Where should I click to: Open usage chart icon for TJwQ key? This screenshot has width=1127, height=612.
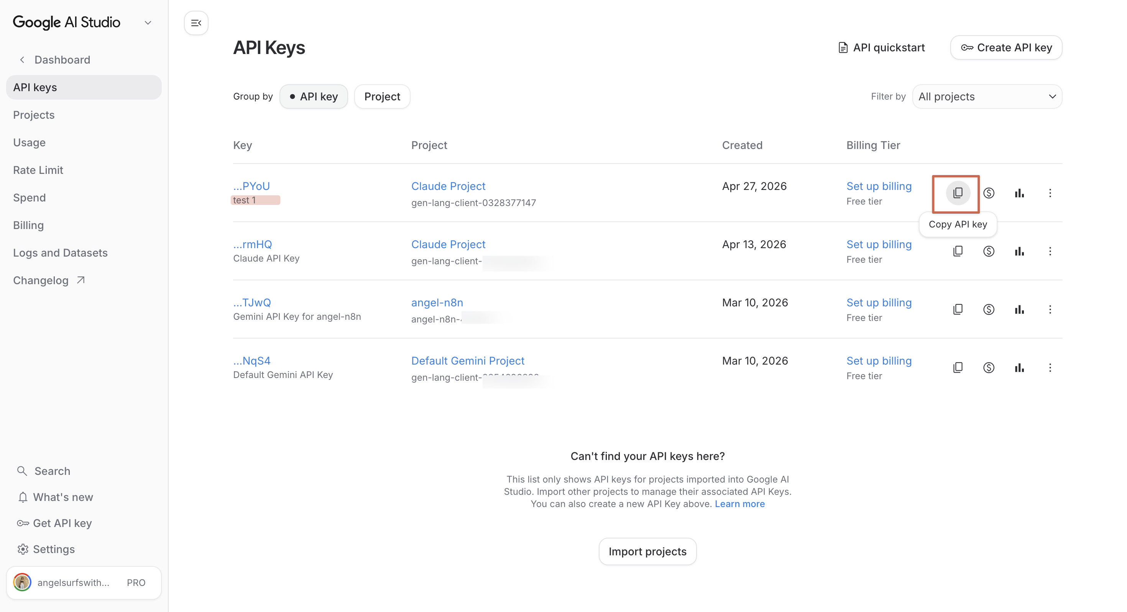[1019, 309]
